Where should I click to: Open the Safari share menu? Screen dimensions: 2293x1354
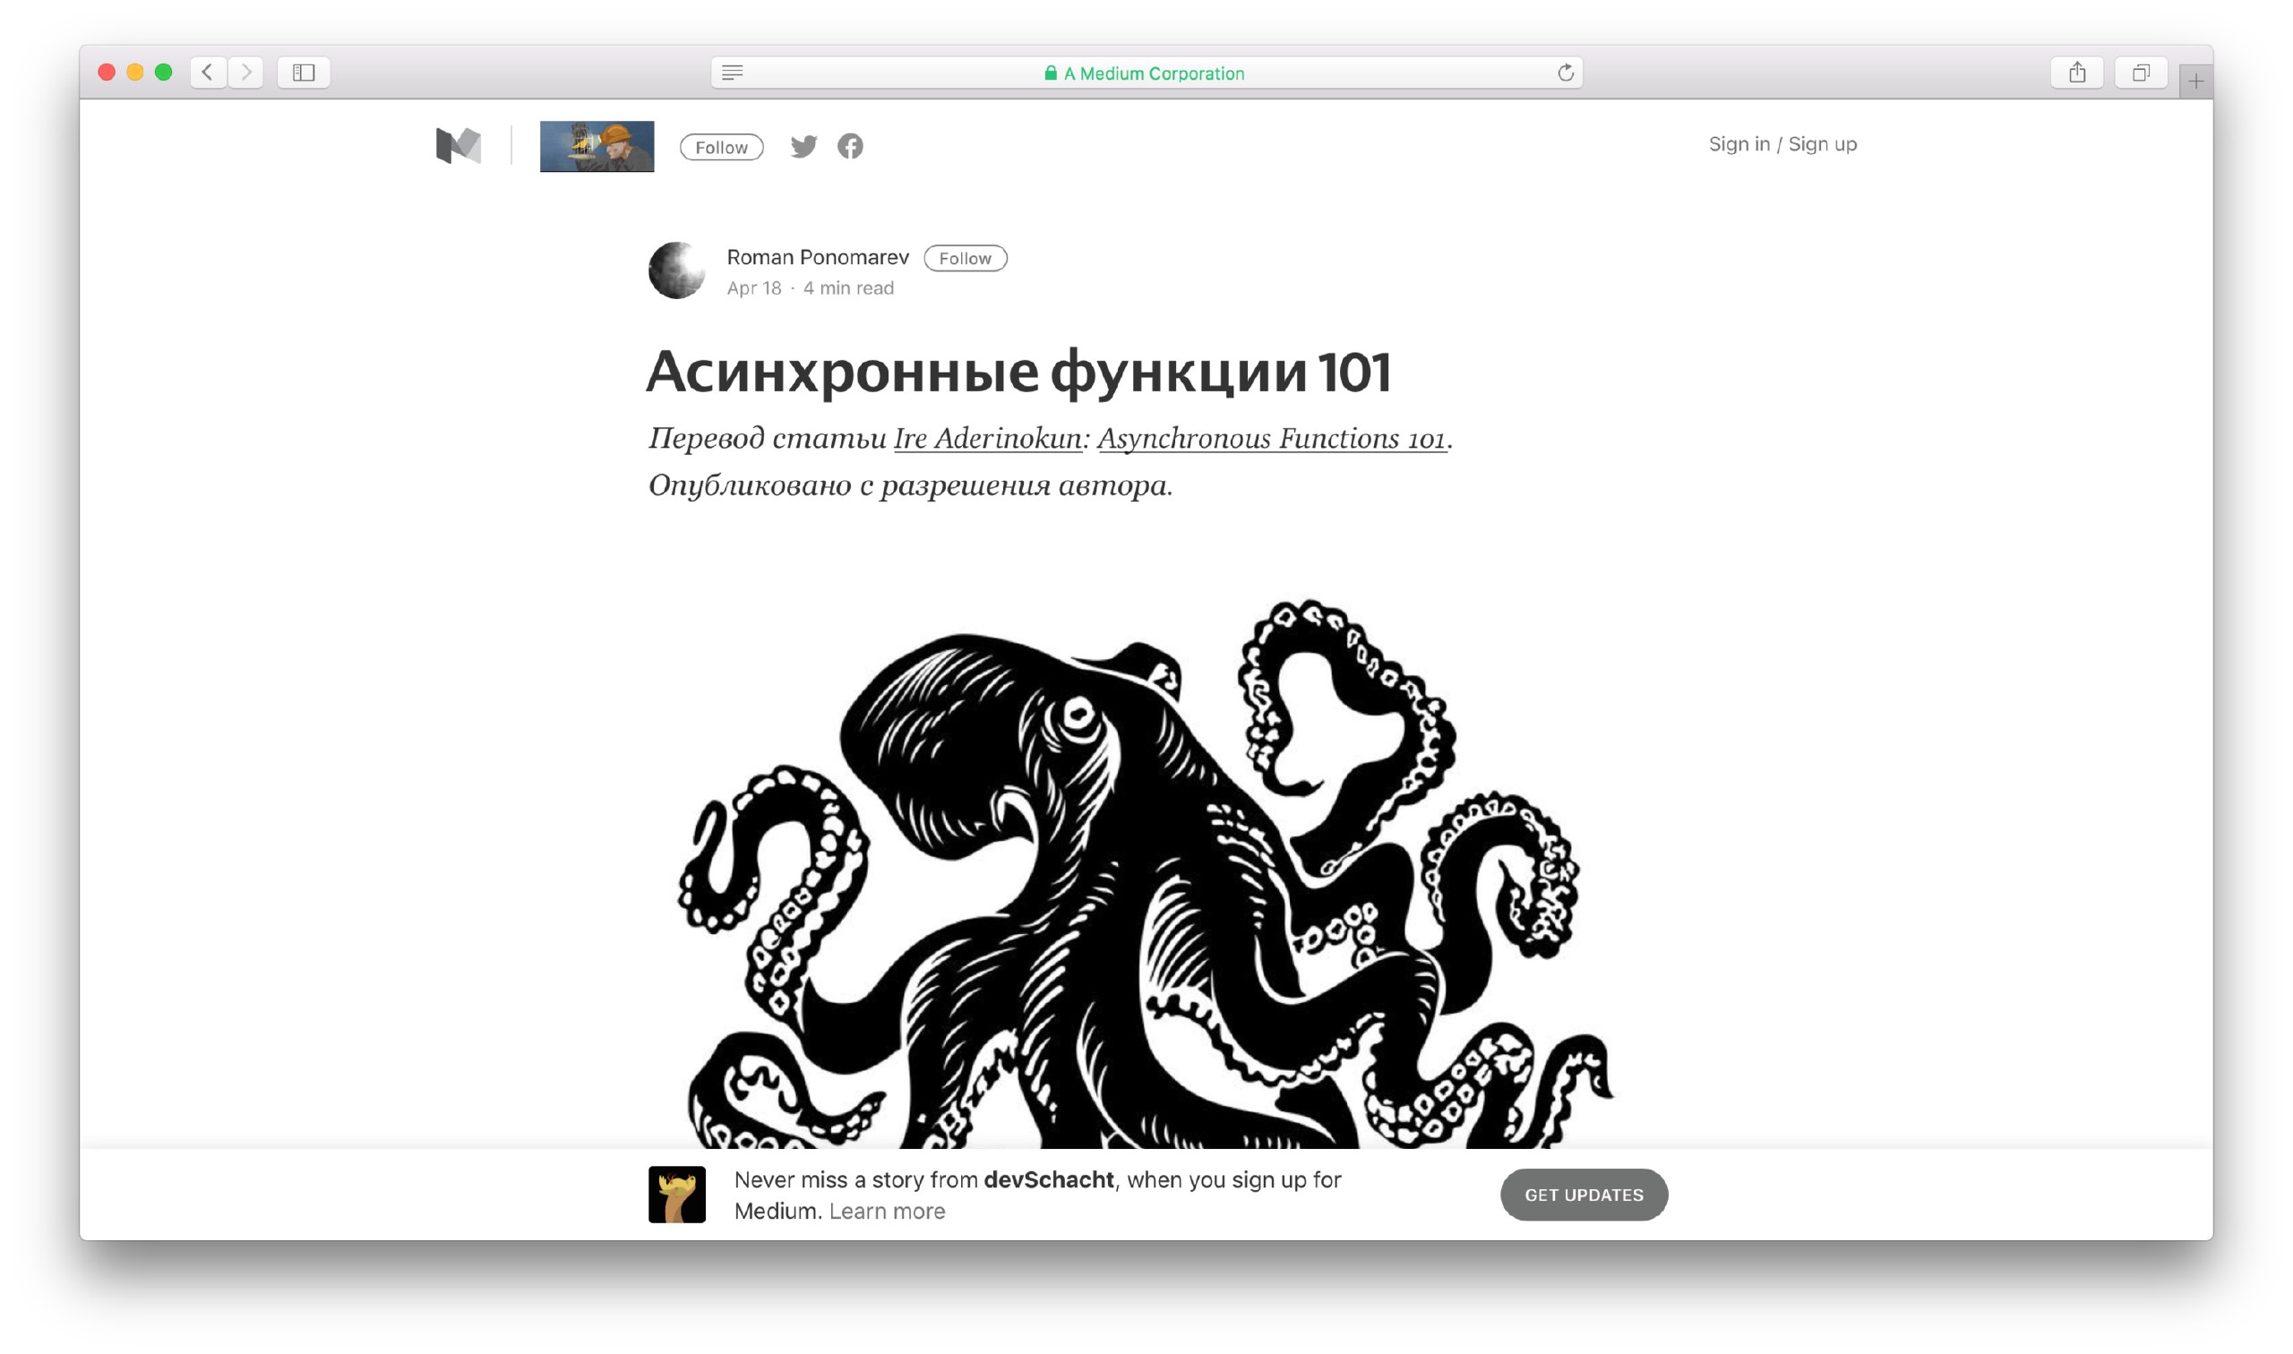(2077, 72)
